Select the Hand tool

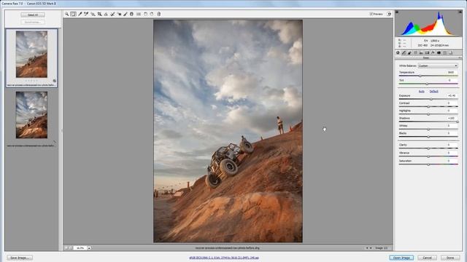click(73, 14)
